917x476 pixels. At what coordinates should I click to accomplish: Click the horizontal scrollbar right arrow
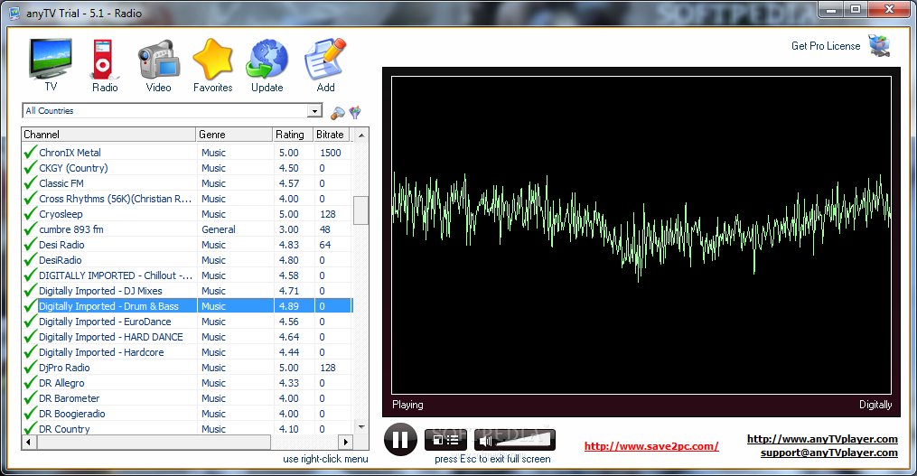346,442
